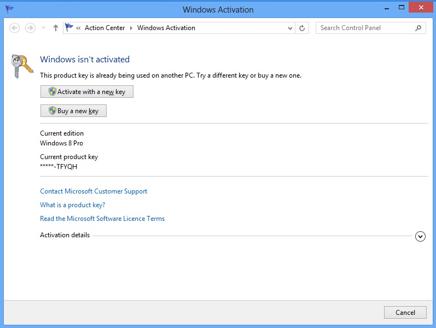Click the product key already used message
This screenshot has width=436, height=328.
click(x=171, y=75)
